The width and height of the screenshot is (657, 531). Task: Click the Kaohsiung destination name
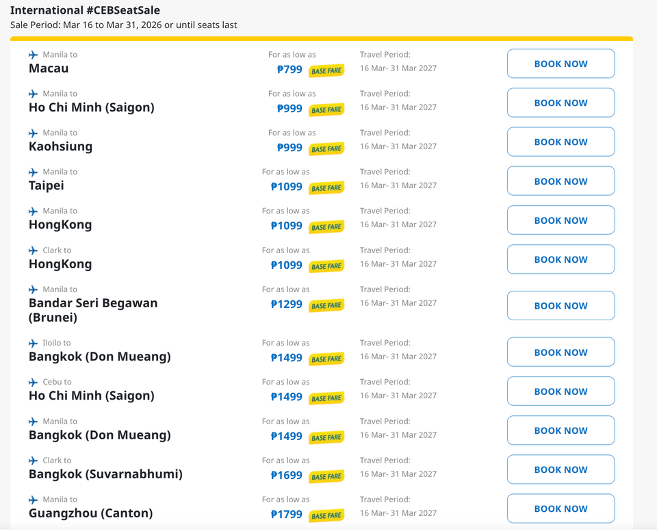pyautogui.click(x=60, y=146)
